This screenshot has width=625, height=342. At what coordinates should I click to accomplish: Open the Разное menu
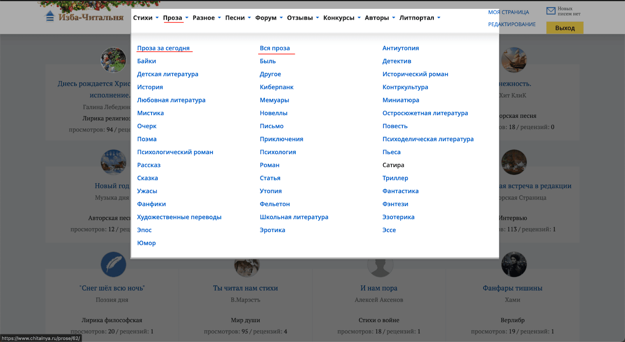click(x=204, y=18)
